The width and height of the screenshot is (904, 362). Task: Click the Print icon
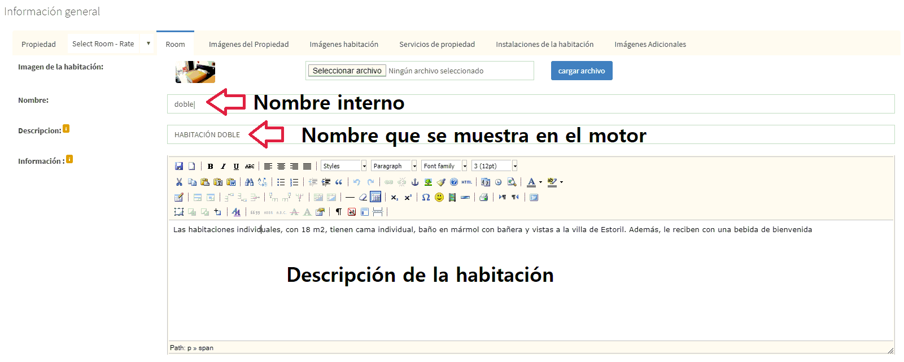(483, 197)
